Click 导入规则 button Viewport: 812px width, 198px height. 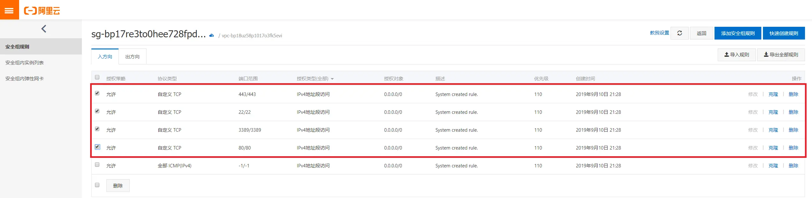pos(737,55)
